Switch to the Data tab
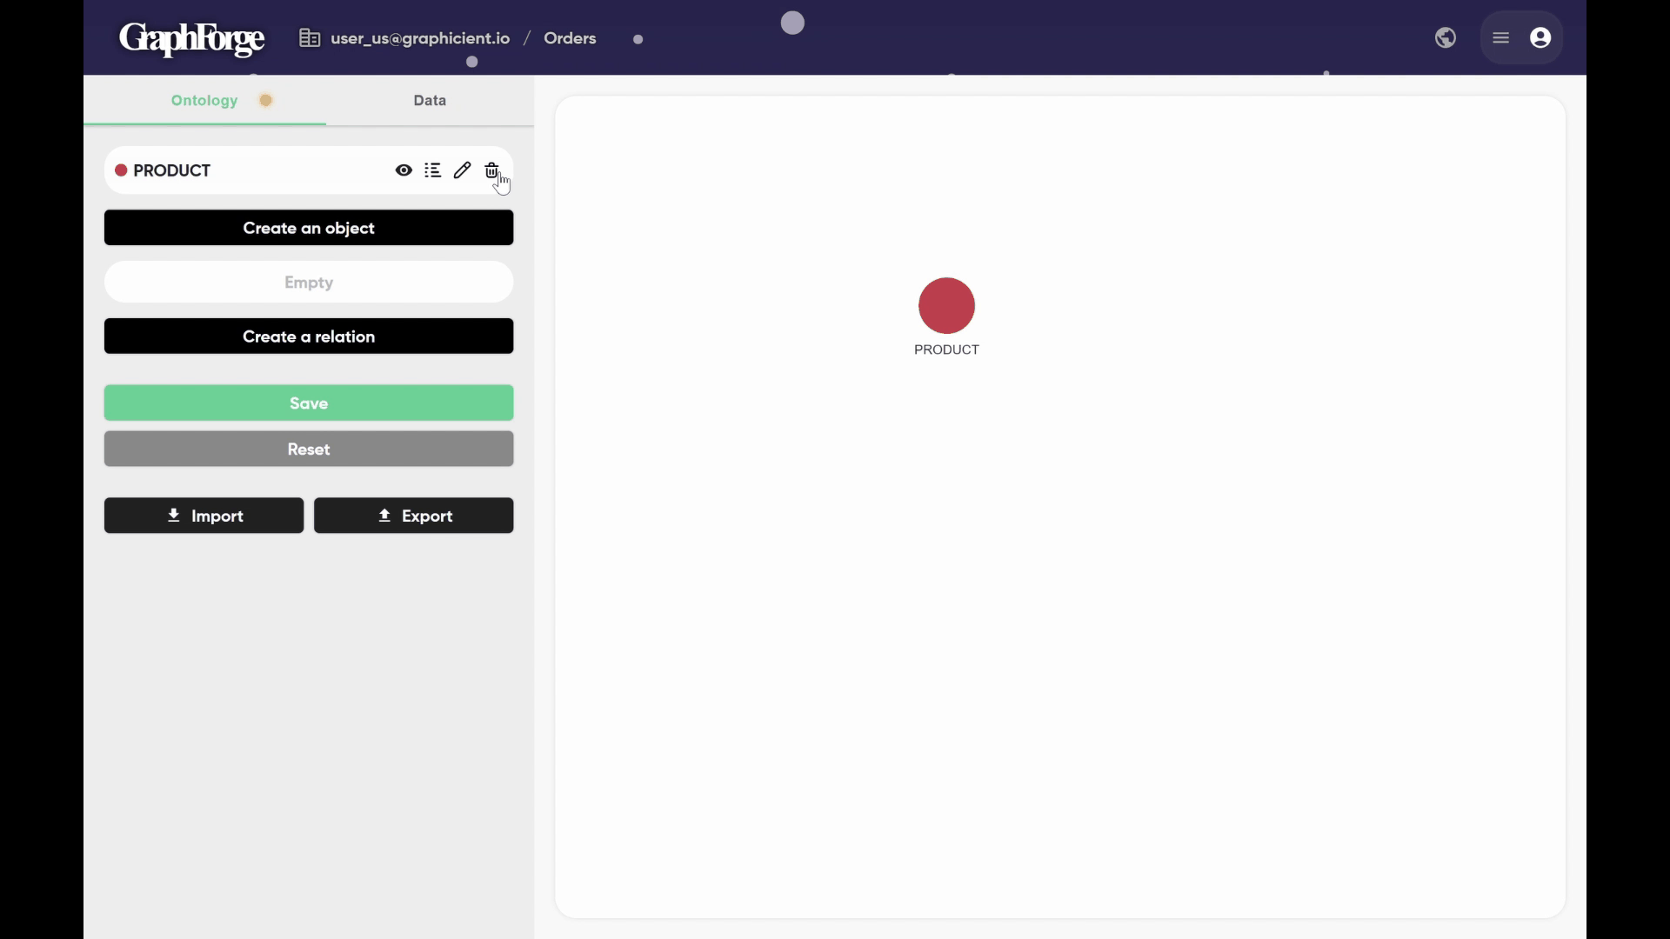The width and height of the screenshot is (1670, 939). click(430, 101)
